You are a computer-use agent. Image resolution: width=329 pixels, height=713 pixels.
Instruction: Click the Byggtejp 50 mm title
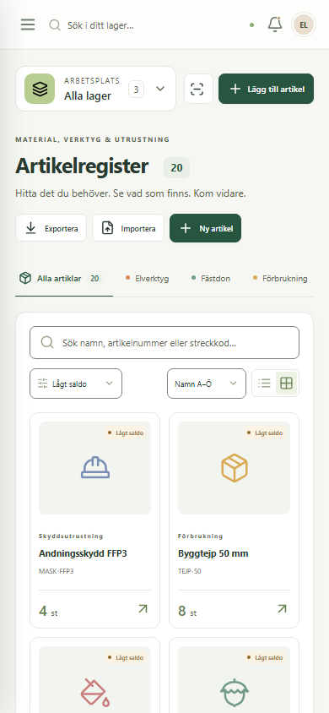click(213, 554)
